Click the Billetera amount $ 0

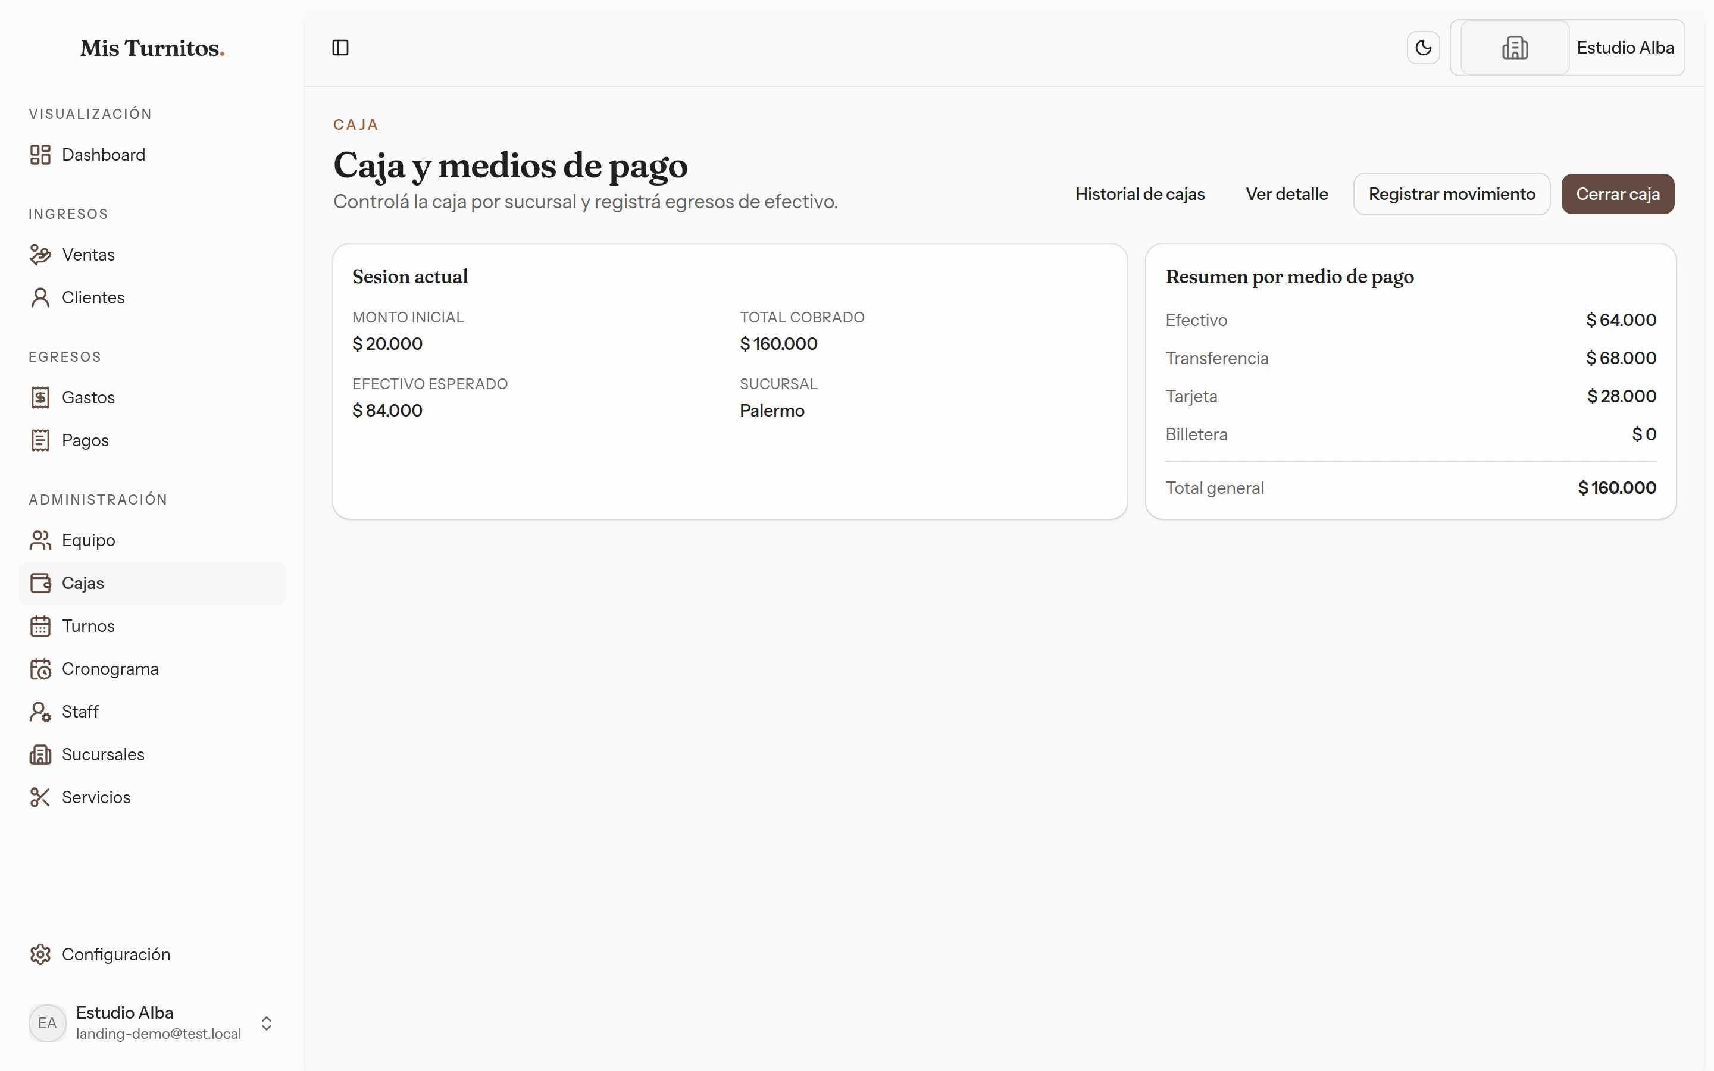coord(1644,434)
